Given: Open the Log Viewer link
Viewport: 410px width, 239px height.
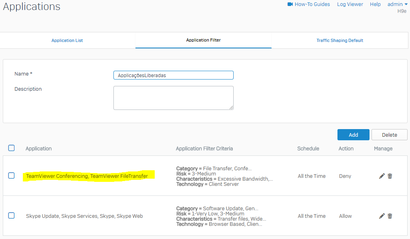Looking at the screenshot, I should pyautogui.click(x=350, y=4).
